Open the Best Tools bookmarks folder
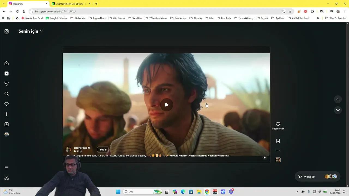The height and width of the screenshot is (196, 349). point(224,18)
